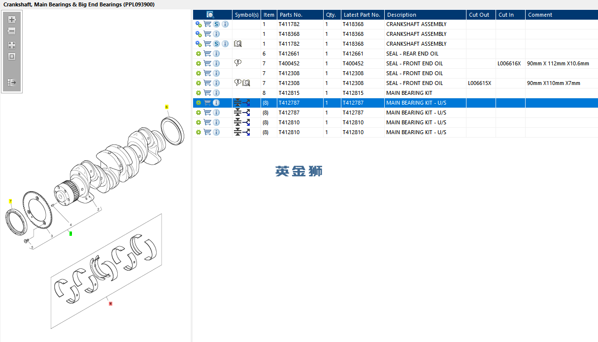Click the Latest Part No. column header
This screenshot has width=598, height=342.
click(x=363, y=15)
